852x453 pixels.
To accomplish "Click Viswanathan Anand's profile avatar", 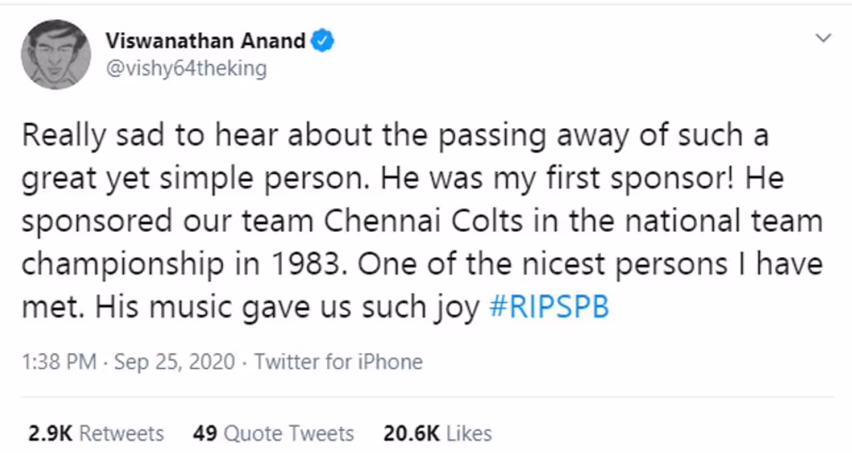I will (x=56, y=55).
